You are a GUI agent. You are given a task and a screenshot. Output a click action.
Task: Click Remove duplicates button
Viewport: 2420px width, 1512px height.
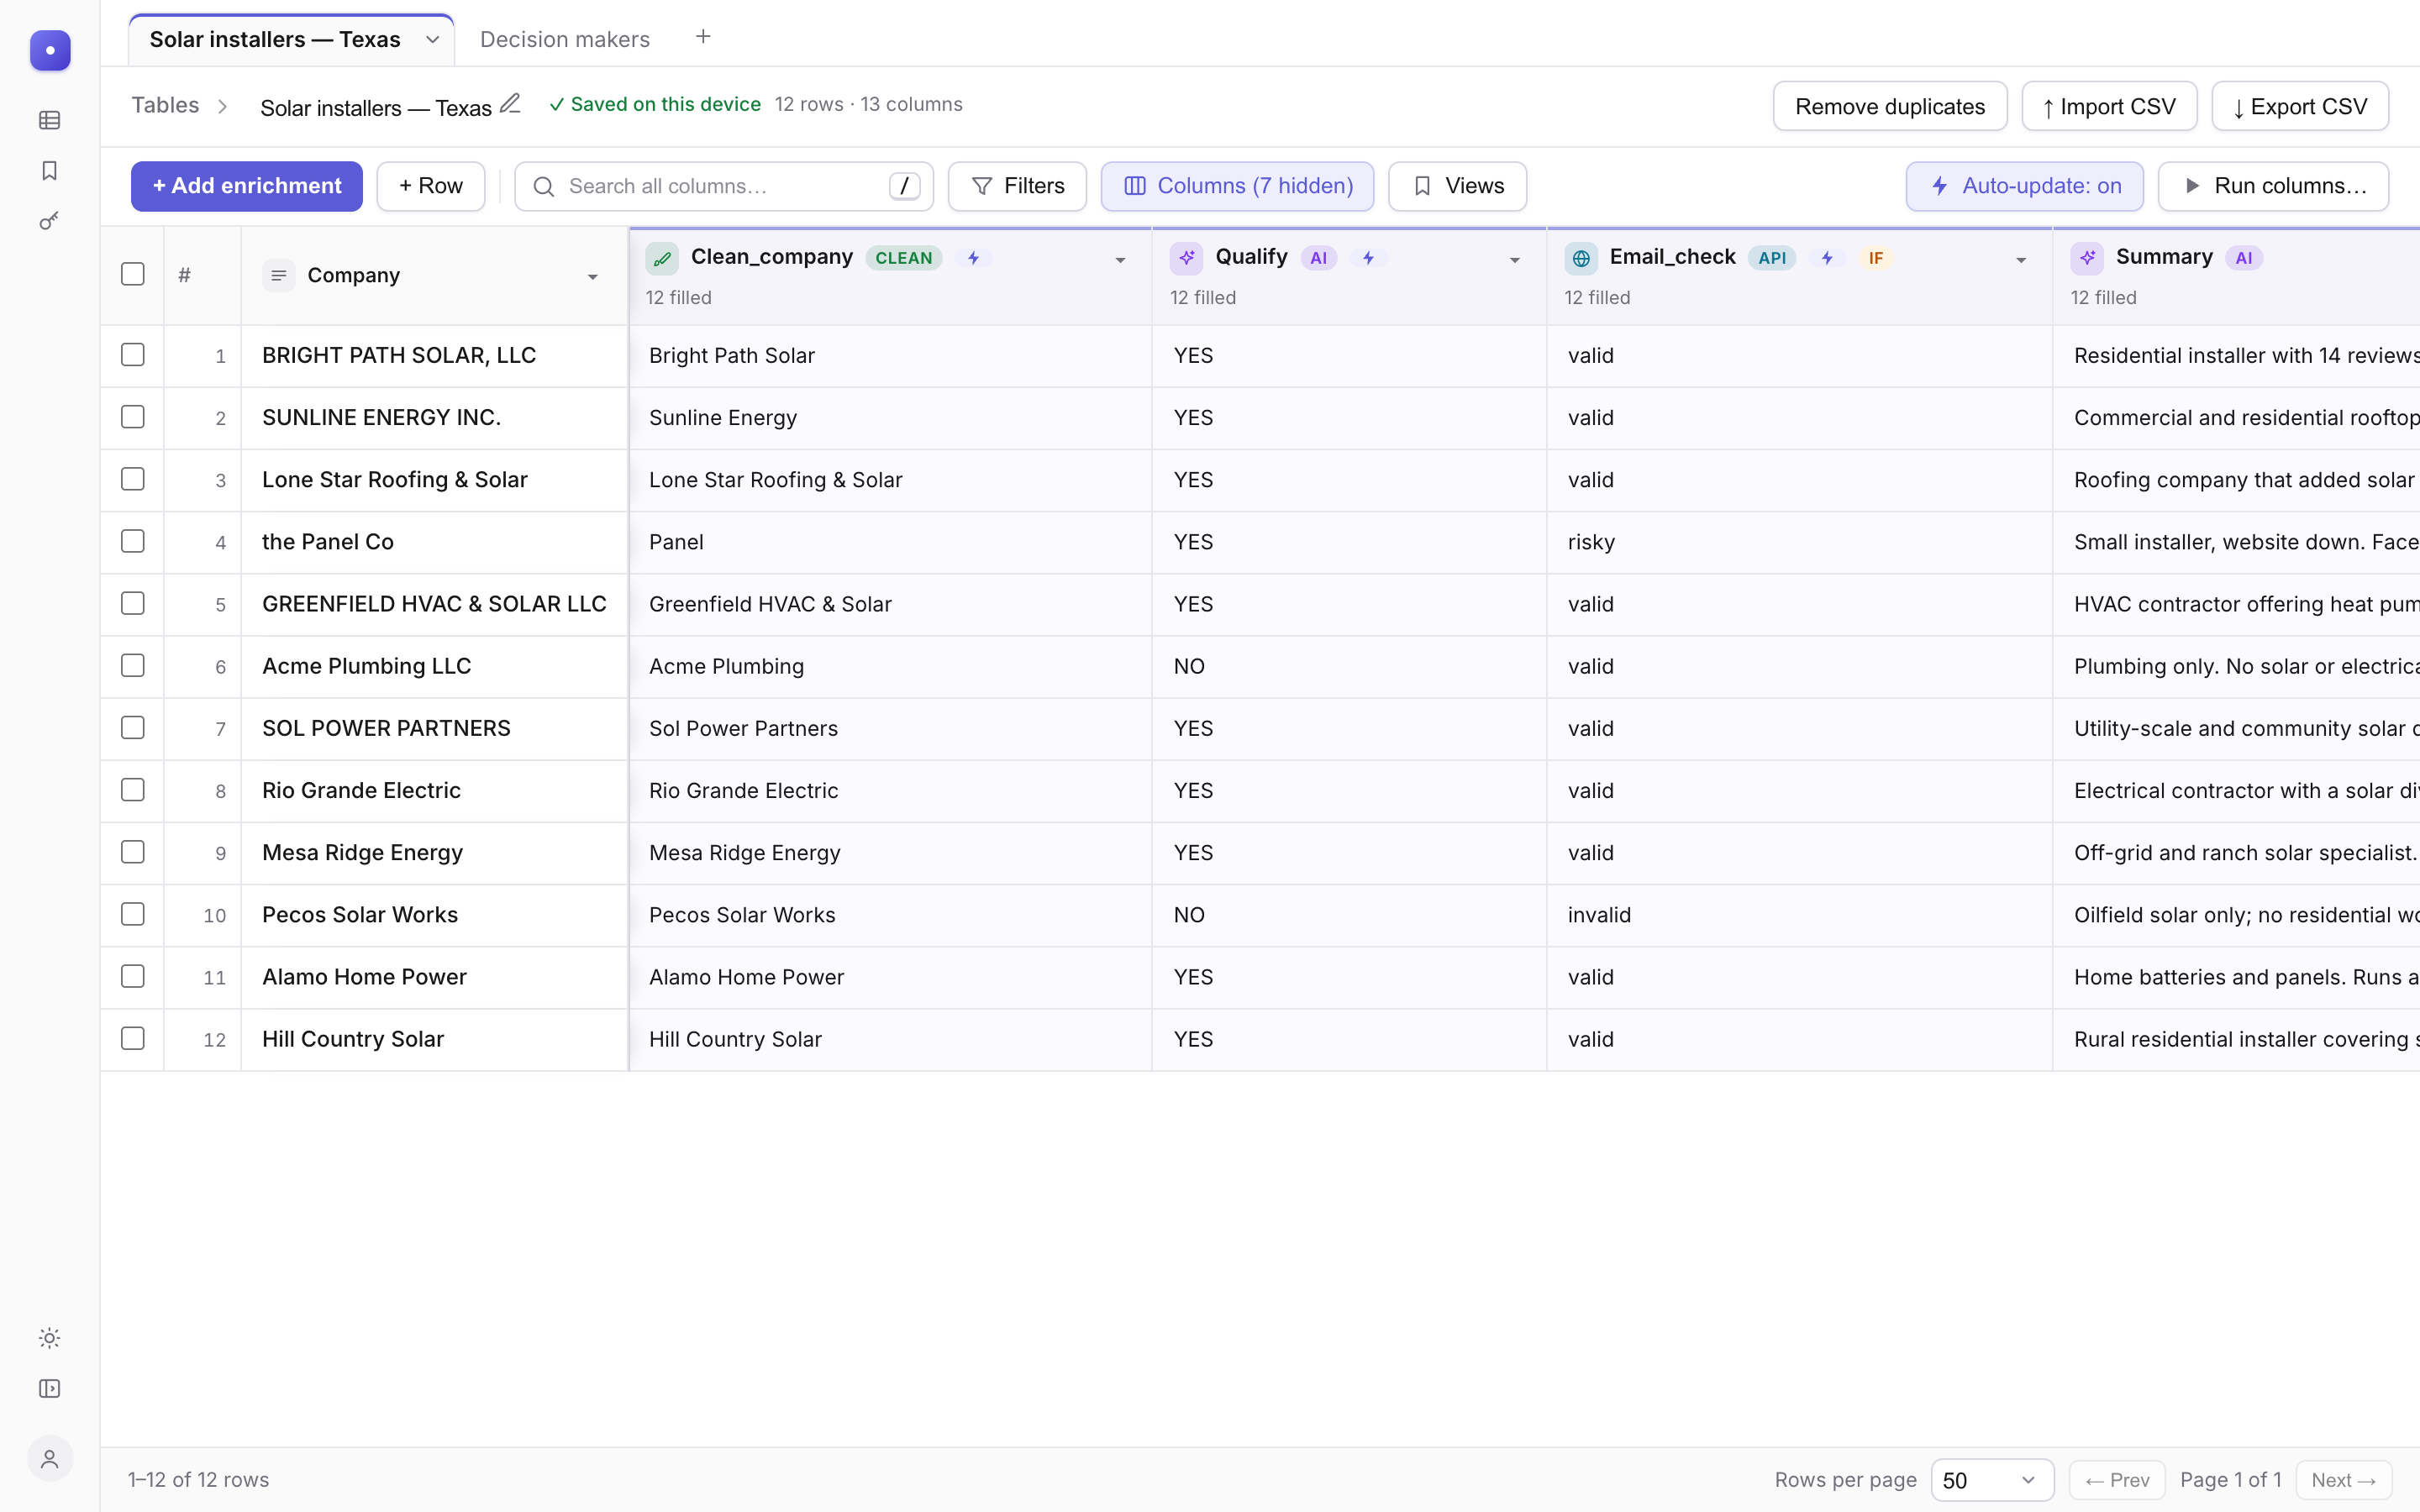click(1889, 106)
